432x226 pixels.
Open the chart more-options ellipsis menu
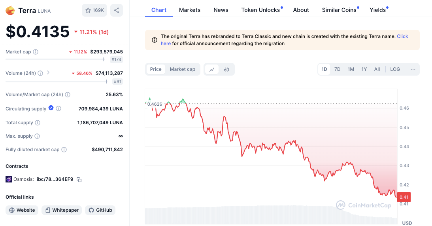coord(413,69)
